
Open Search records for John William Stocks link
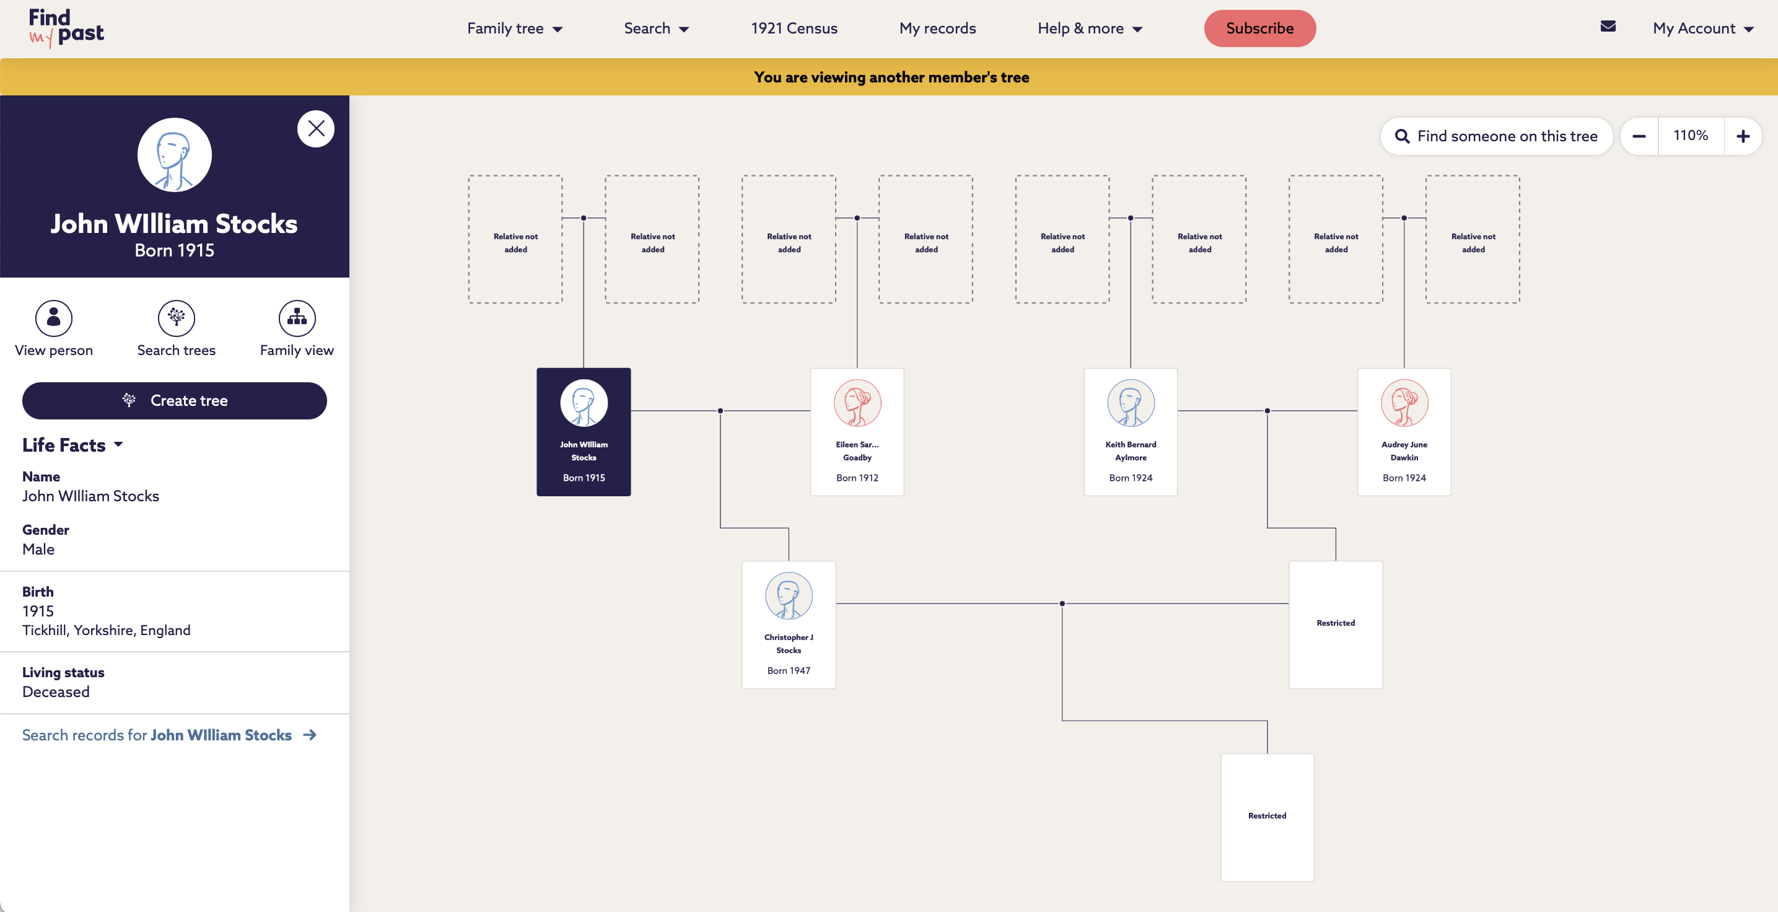tap(169, 735)
